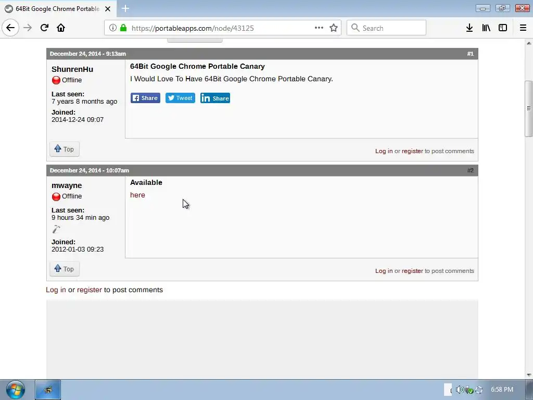Image resolution: width=533 pixels, height=400 pixels.
Task: Open the library bookmarks and history icon
Action: pyautogui.click(x=486, y=28)
